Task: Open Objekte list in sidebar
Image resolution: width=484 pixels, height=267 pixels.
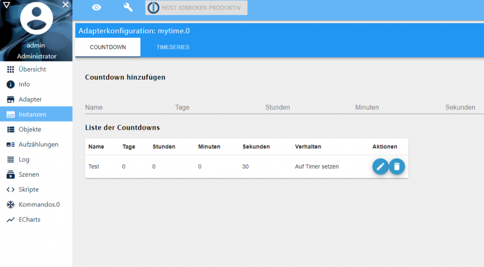Action: (30, 129)
